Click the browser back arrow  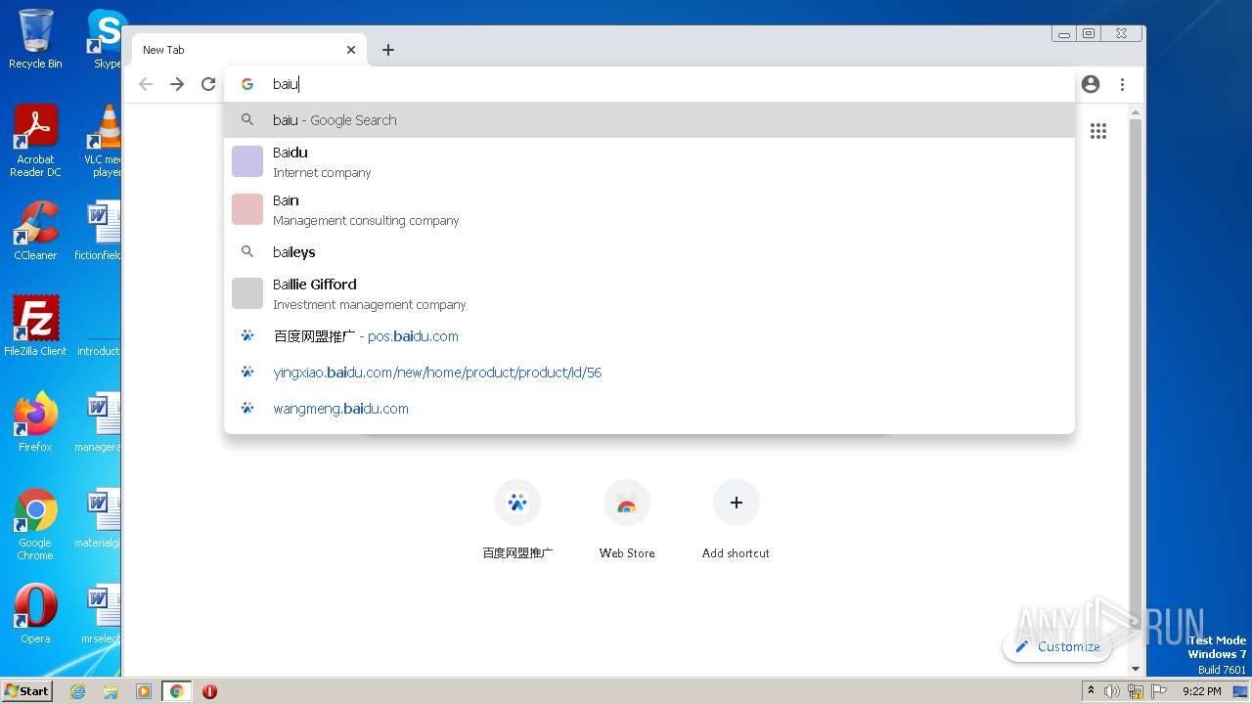pyautogui.click(x=146, y=84)
